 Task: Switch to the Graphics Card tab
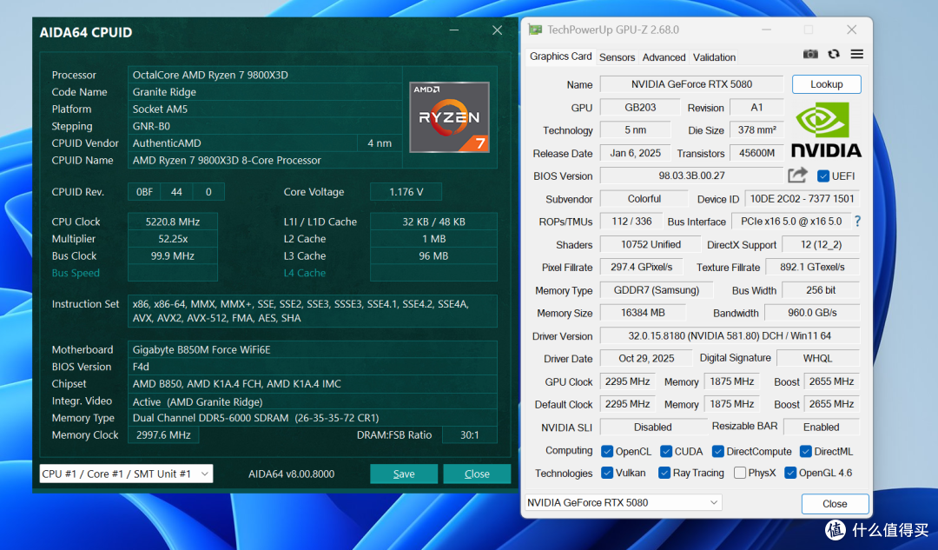pyautogui.click(x=560, y=56)
